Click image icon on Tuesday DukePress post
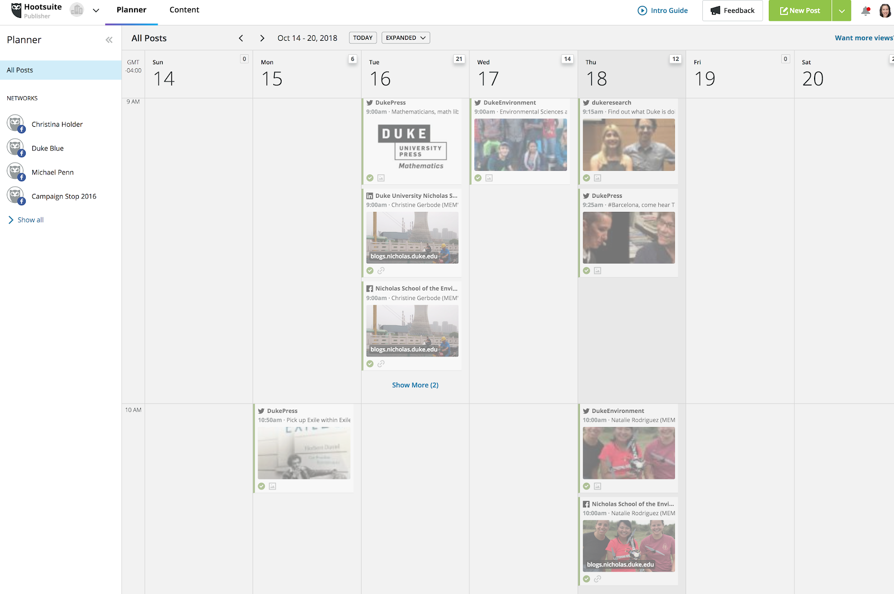Image resolution: width=894 pixels, height=594 pixels. tap(381, 178)
